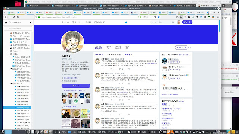Like the tweet starting 表現の自由
239x134 pixels.
pyautogui.click(x=120, y=100)
